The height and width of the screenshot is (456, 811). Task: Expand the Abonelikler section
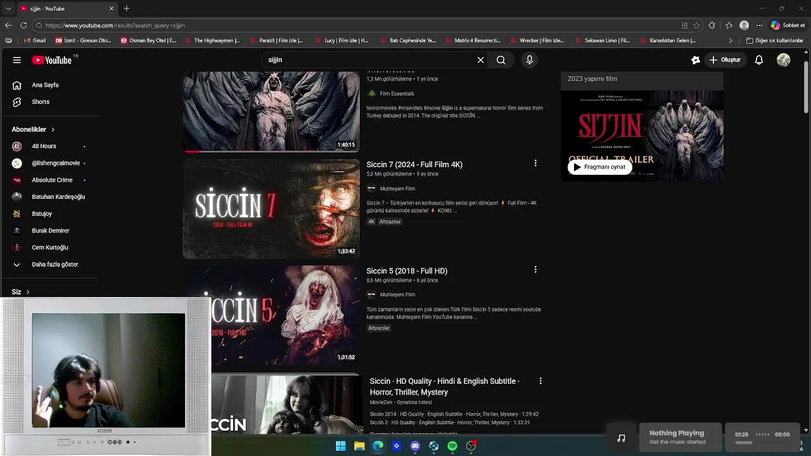(33, 129)
